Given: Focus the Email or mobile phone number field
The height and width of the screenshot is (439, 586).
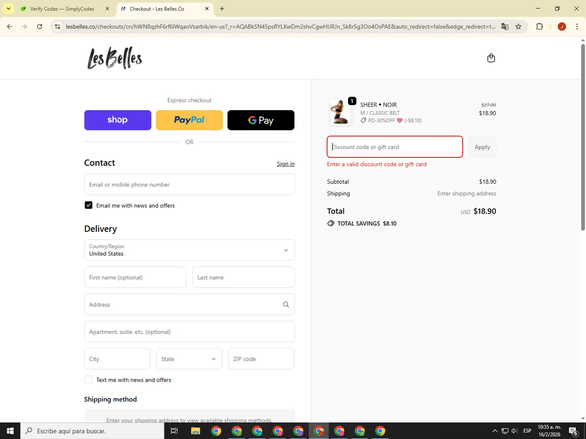Looking at the screenshot, I should pos(189,185).
